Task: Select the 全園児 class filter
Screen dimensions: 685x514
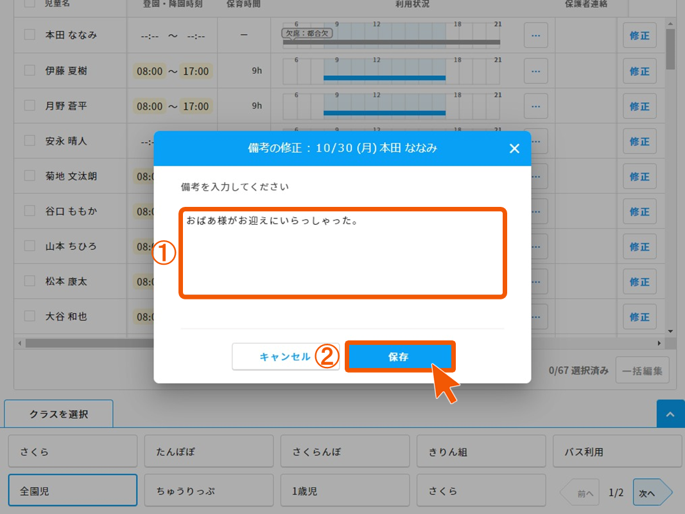Action: click(x=72, y=490)
